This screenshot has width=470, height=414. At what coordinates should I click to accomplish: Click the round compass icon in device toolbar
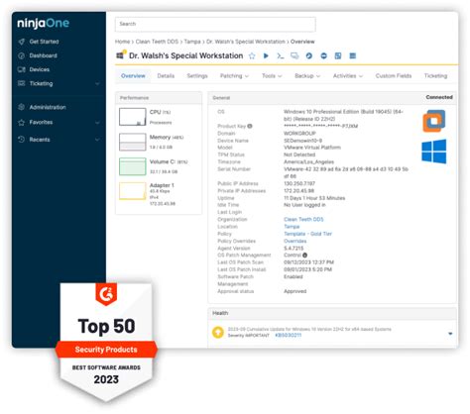(309, 55)
